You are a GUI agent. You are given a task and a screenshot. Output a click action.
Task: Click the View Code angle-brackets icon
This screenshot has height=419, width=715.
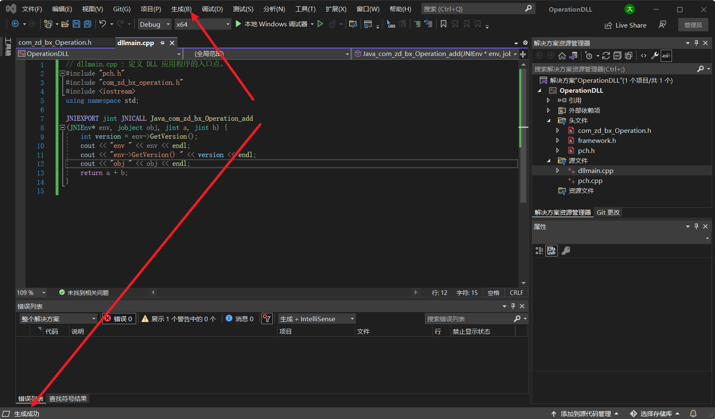644,56
